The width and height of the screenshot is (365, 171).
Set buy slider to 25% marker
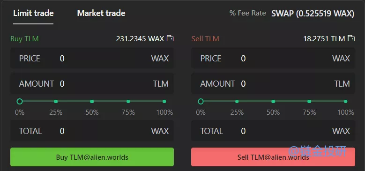[x=56, y=102]
